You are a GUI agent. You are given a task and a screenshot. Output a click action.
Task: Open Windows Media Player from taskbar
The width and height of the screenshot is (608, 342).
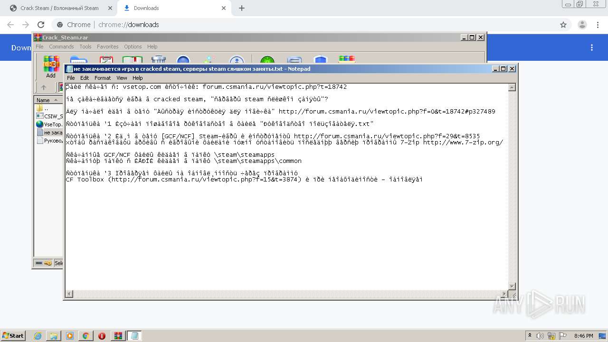pyautogui.click(x=70, y=336)
